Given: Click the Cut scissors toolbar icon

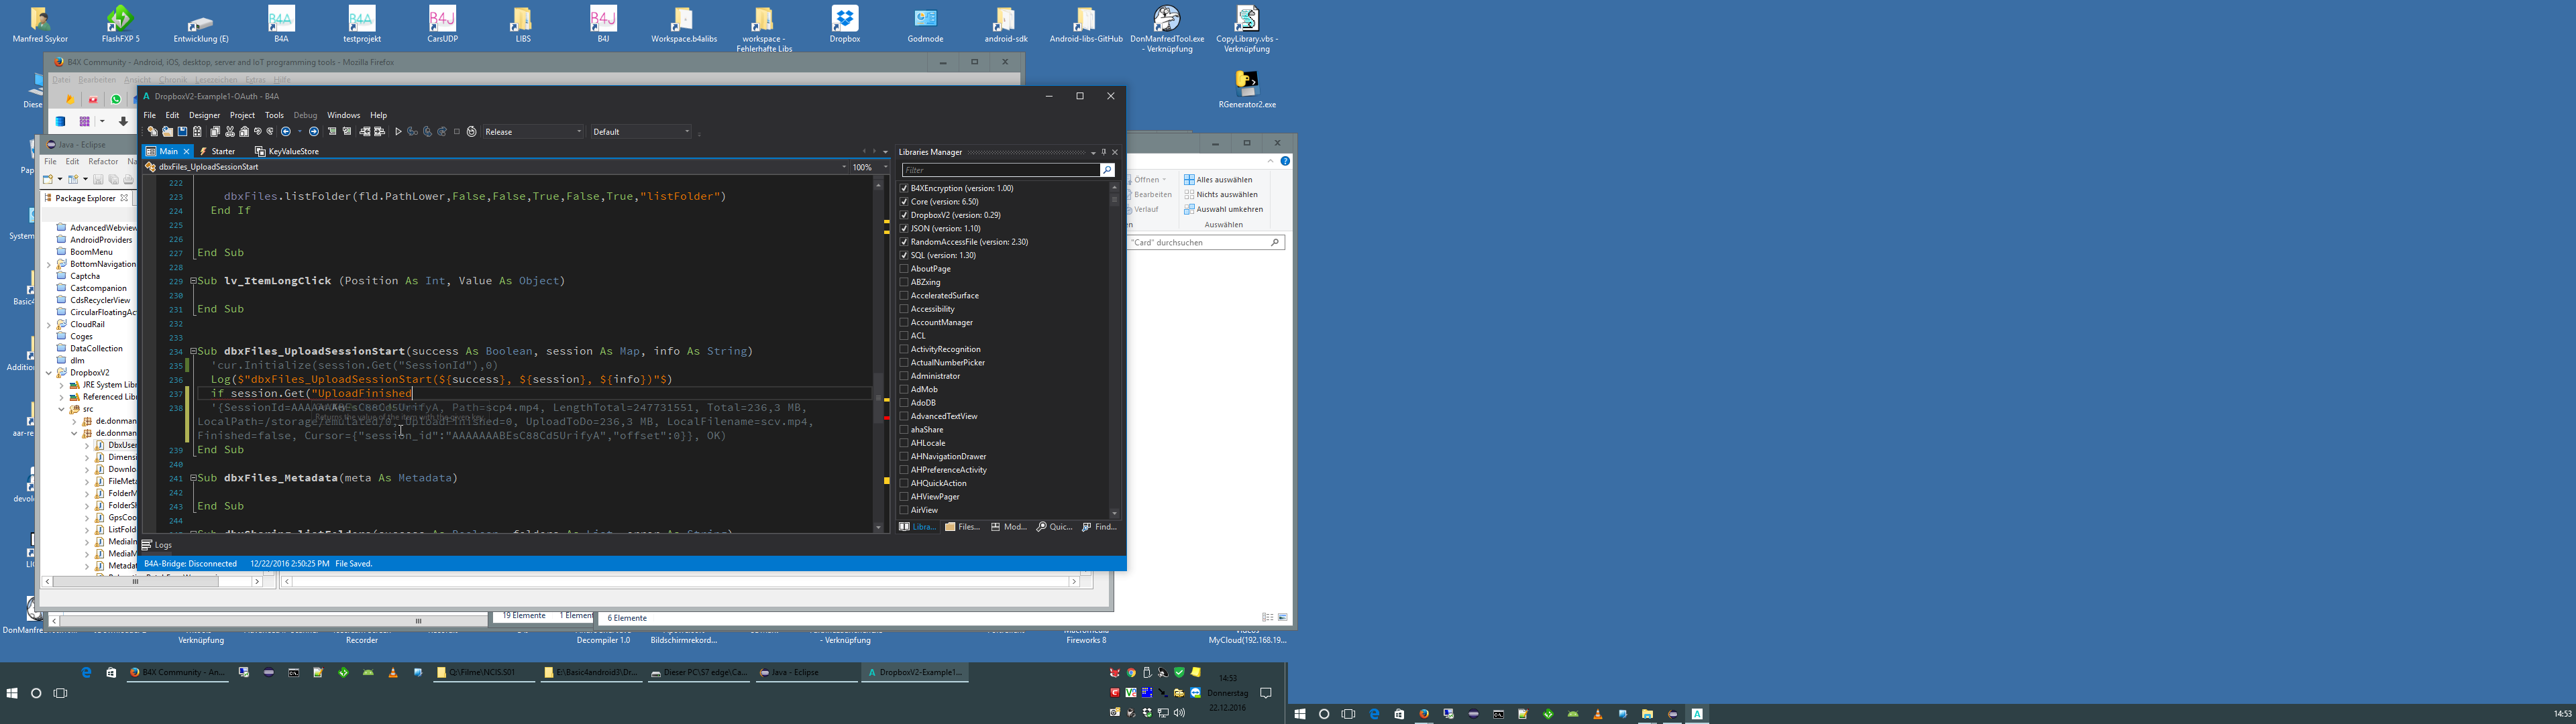Looking at the screenshot, I should point(230,132).
